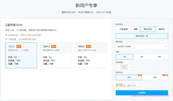Click the 318元 price
The image size is (173, 101).
click(120, 85)
